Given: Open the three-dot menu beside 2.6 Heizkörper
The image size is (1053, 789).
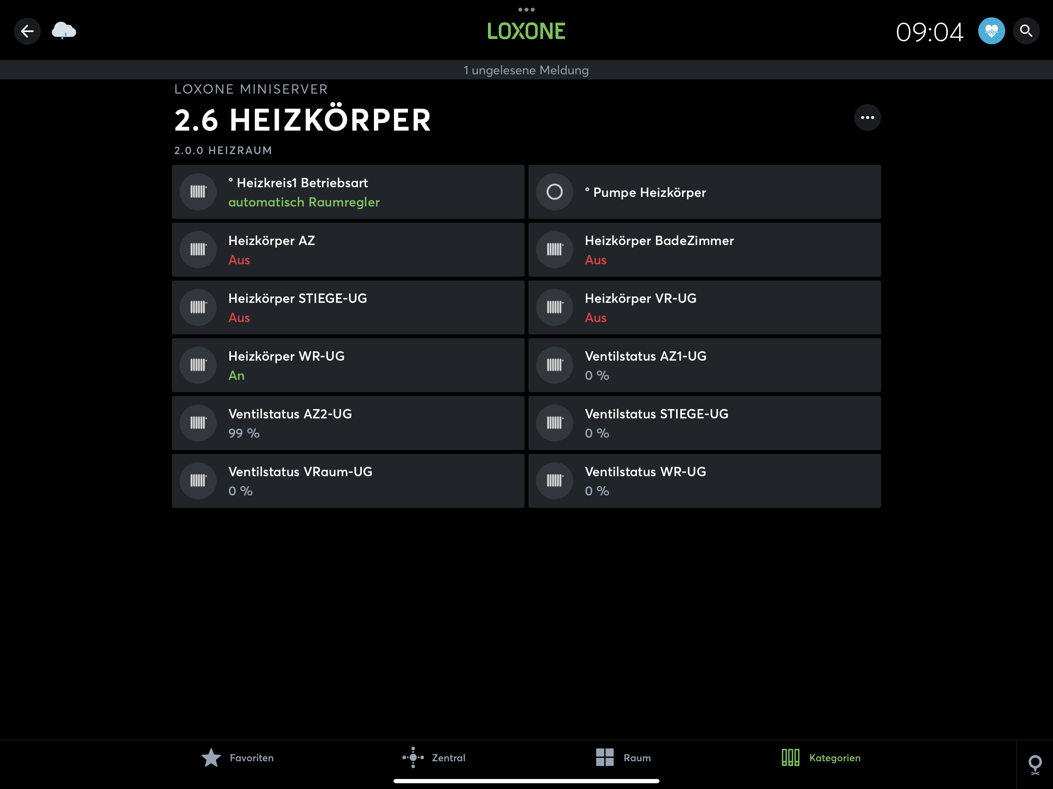Looking at the screenshot, I should (x=867, y=118).
